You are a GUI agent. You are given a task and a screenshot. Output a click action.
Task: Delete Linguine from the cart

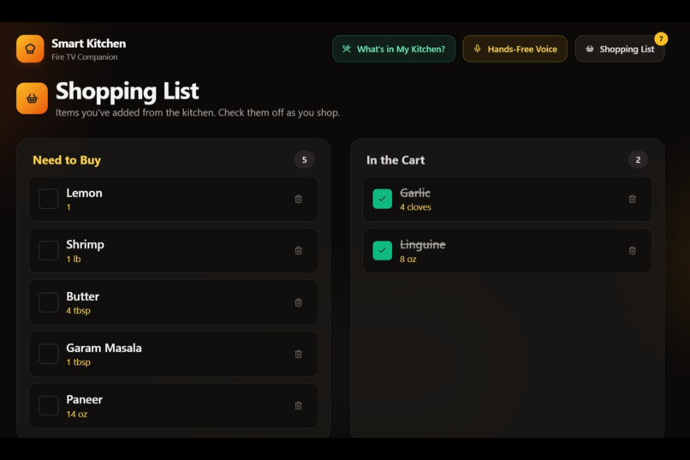pyautogui.click(x=633, y=250)
